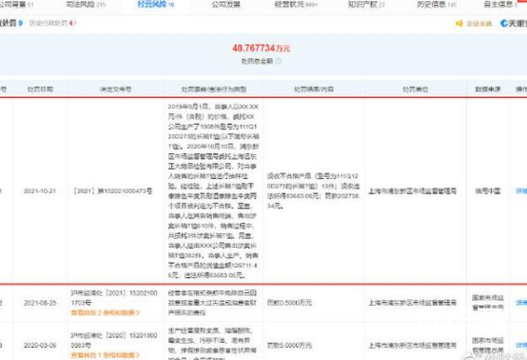Click the 天眼查 logo
527x360 pixels.
tap(514, 23)
